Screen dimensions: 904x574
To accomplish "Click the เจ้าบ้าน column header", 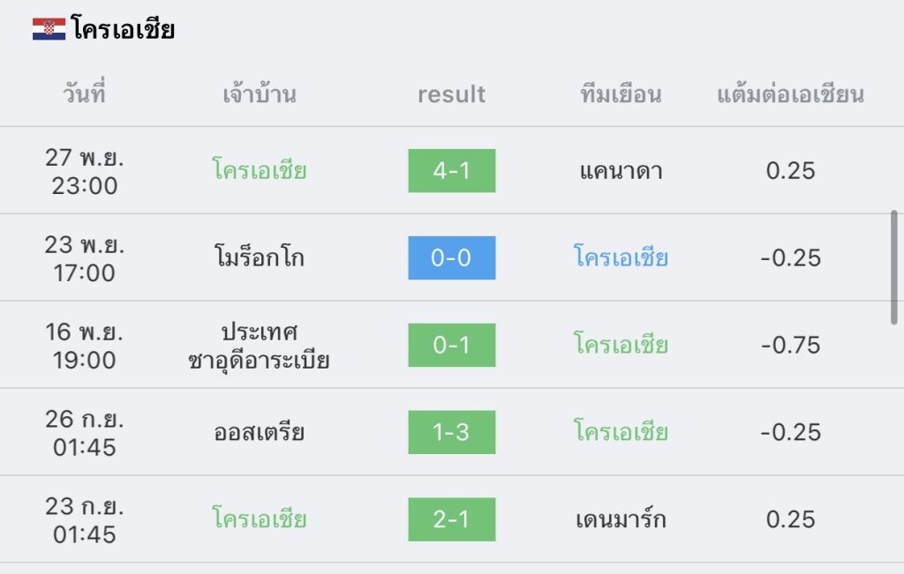I will [259, 93].
